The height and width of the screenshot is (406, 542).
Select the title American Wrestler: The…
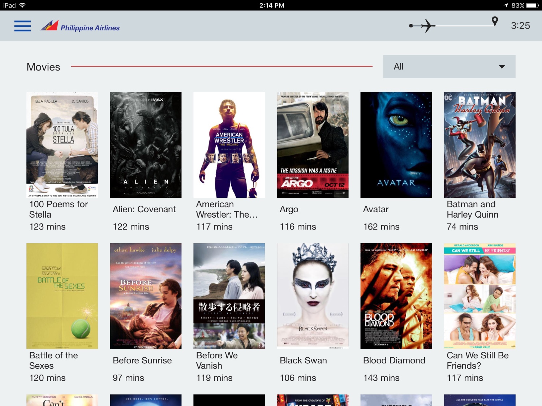(227, 209)
